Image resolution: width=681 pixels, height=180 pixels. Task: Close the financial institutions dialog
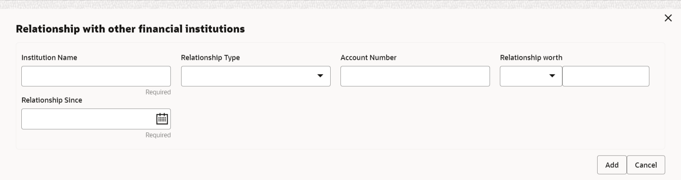(668, 18)
